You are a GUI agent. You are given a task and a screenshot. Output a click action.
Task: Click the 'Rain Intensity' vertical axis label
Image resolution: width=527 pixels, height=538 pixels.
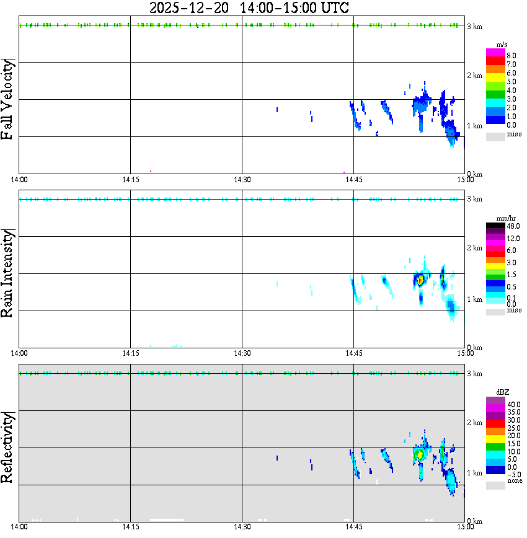[x=7, y=273]
